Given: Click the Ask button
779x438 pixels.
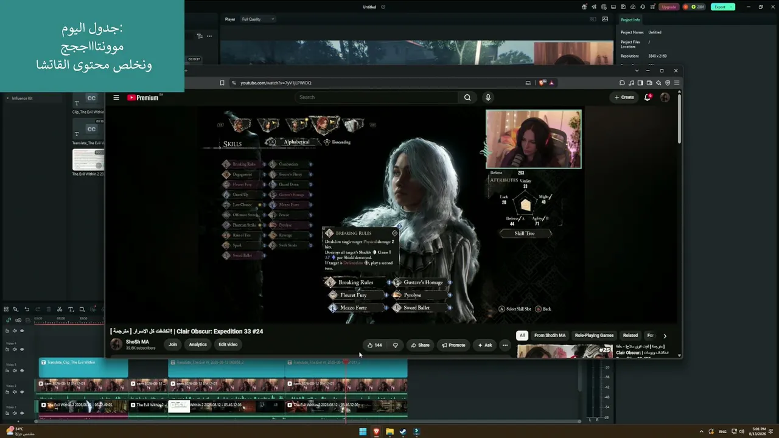Looking at the screenshot, I should pos(484,345).
